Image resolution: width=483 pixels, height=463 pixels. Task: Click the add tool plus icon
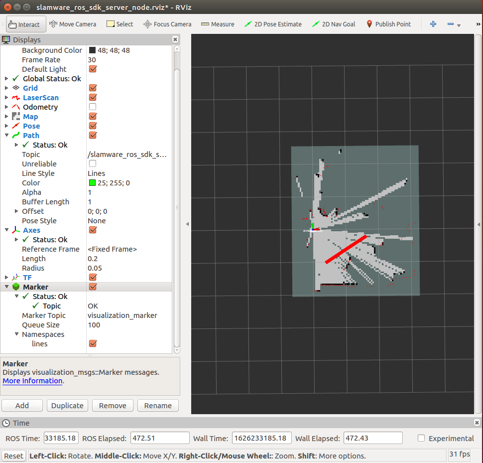[433, 24]
